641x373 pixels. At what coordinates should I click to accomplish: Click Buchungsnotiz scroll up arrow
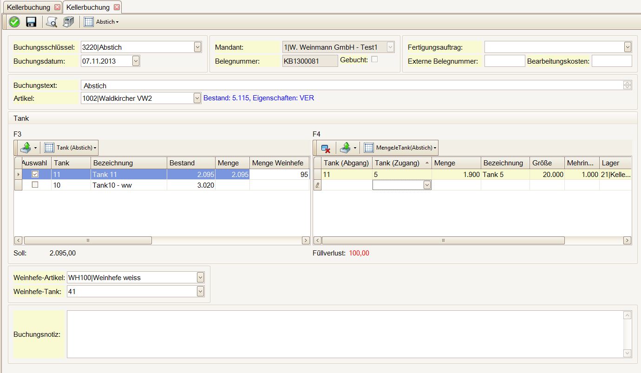click(x=627, y=315)
